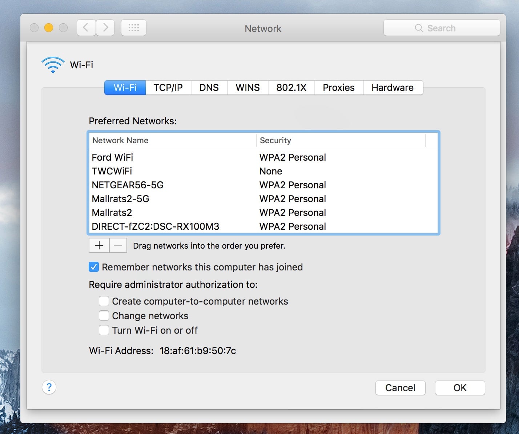Open the Show All preferences grid icon
519x434 pixels.
133,27
